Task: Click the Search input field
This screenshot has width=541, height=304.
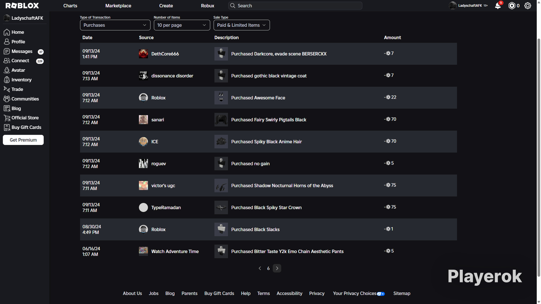Action: (x=295, y=5)
